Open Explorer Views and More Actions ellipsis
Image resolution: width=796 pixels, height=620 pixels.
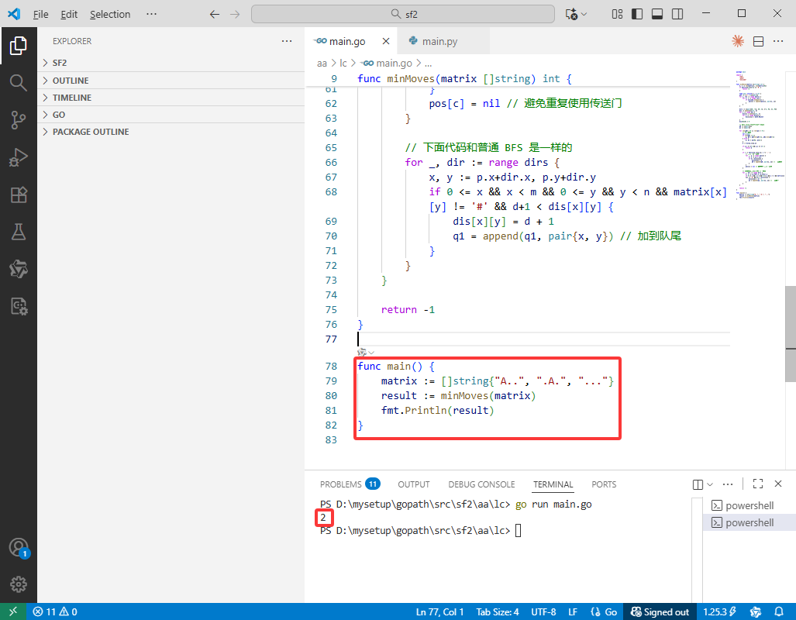287,41
